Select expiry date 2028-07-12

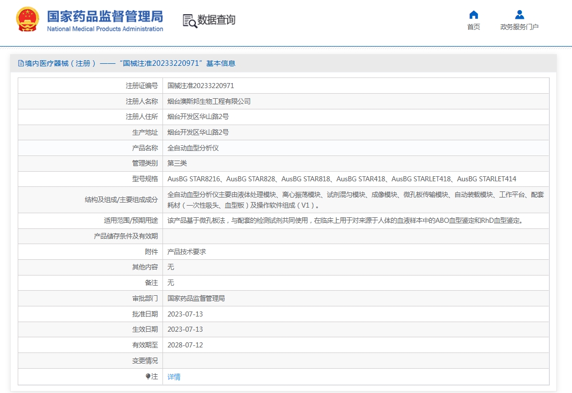click(185, 345)
